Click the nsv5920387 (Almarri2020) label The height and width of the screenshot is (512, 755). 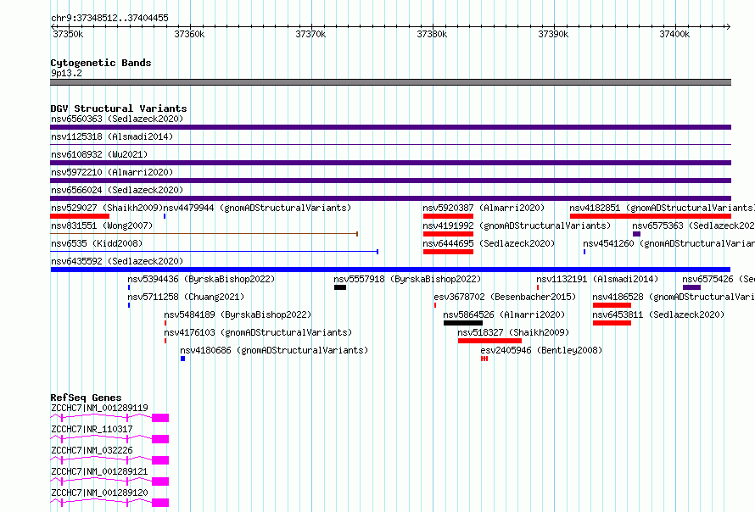point(484,208)
